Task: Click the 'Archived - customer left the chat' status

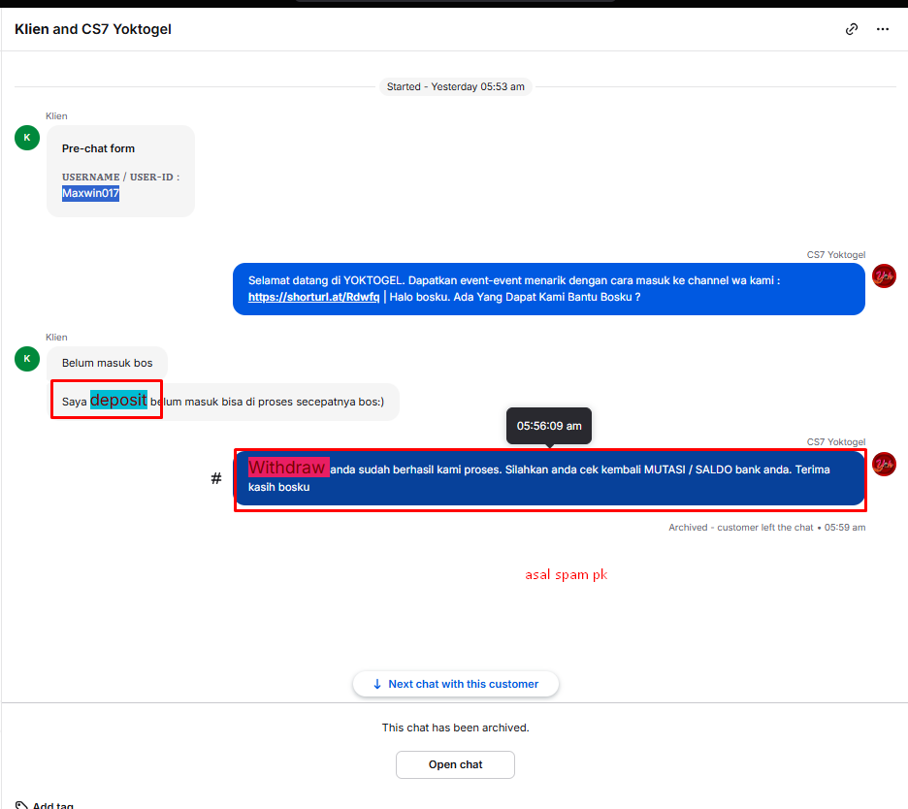Action: tap(766, 528)
